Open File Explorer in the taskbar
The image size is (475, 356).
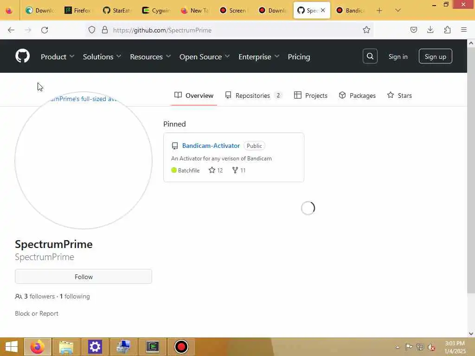coord(66,347)
